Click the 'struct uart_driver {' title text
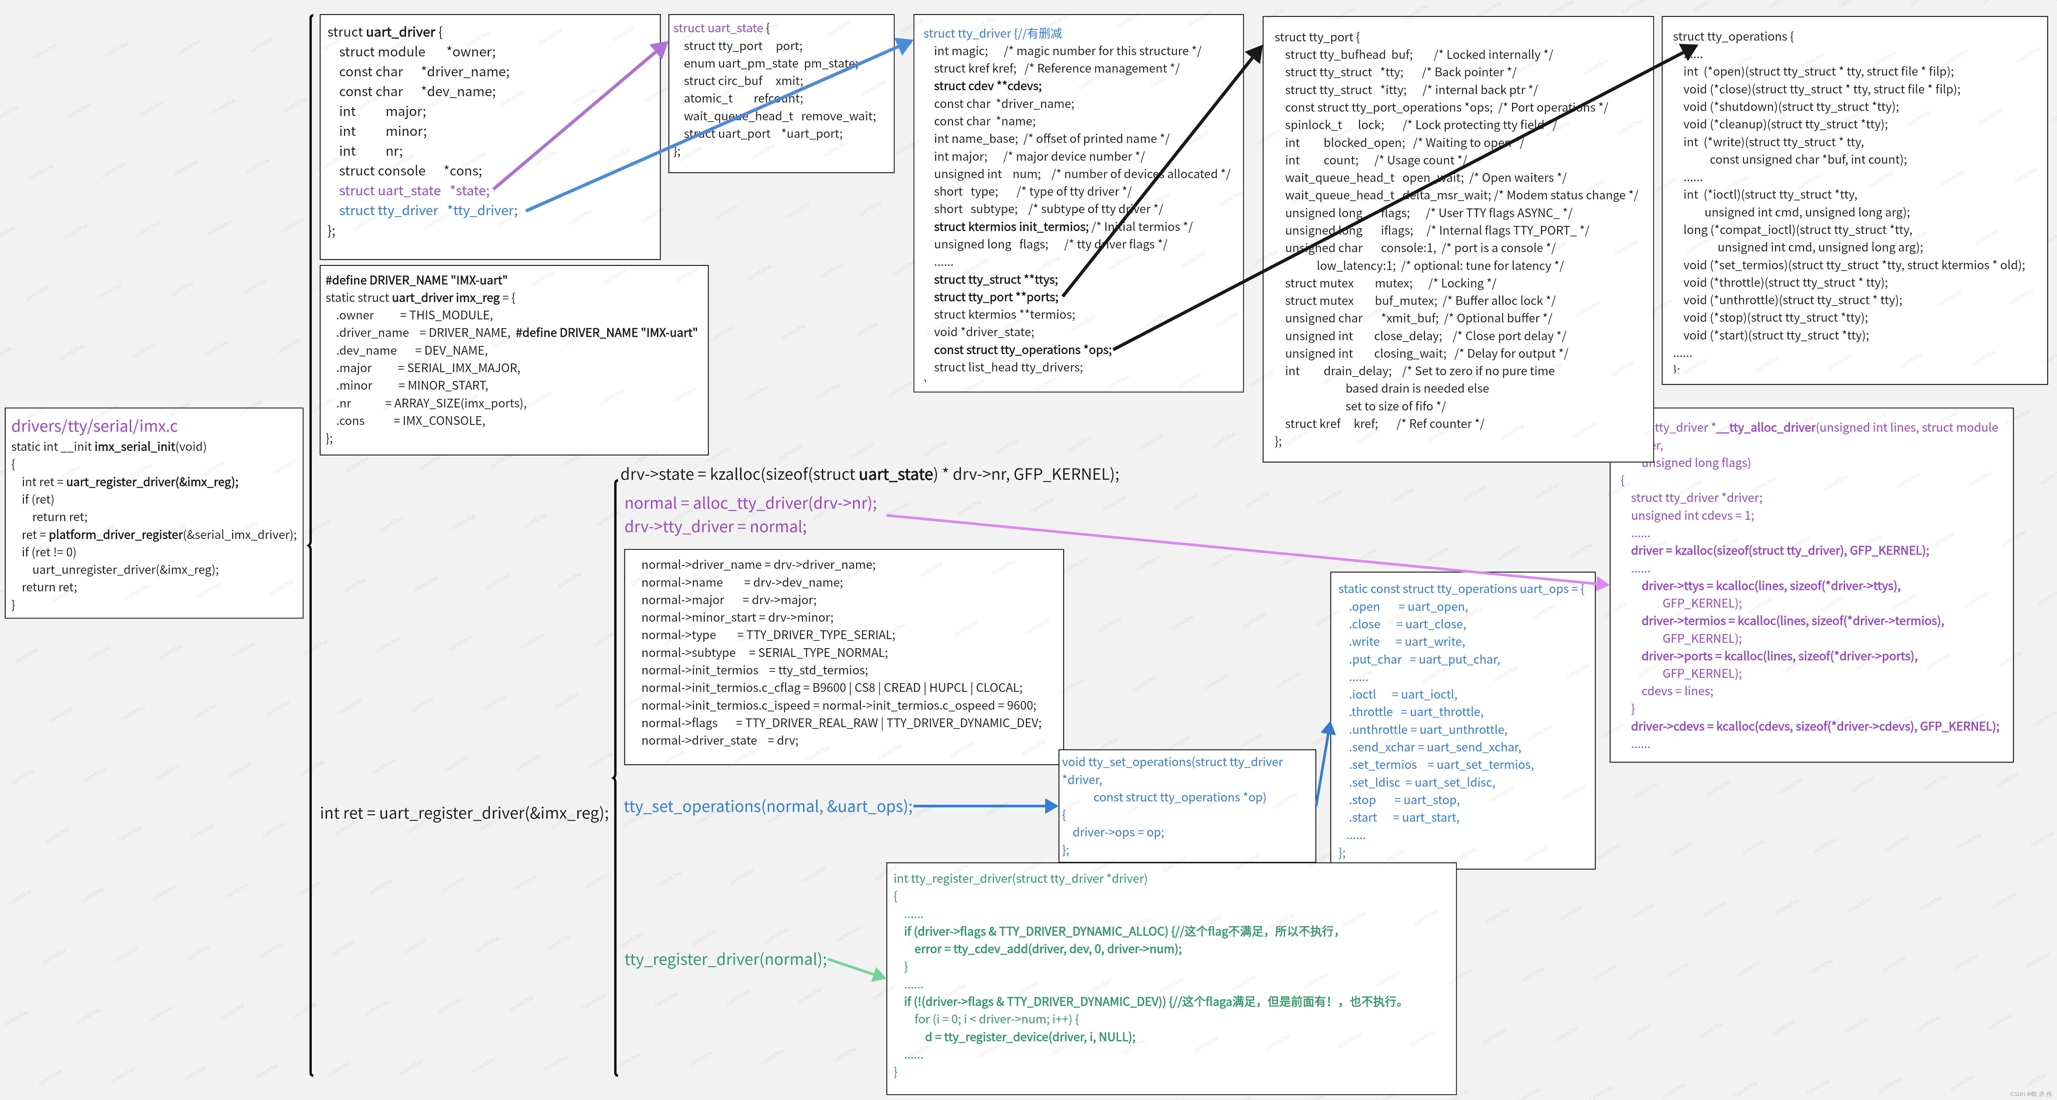 click(384, 32)
